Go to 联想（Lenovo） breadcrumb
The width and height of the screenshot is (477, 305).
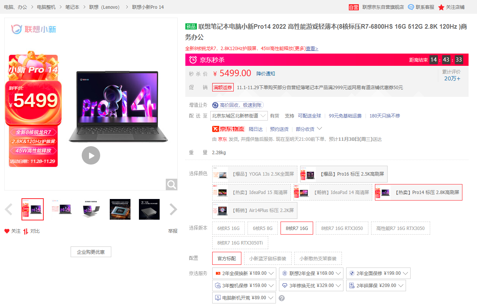tap(106, 7)
